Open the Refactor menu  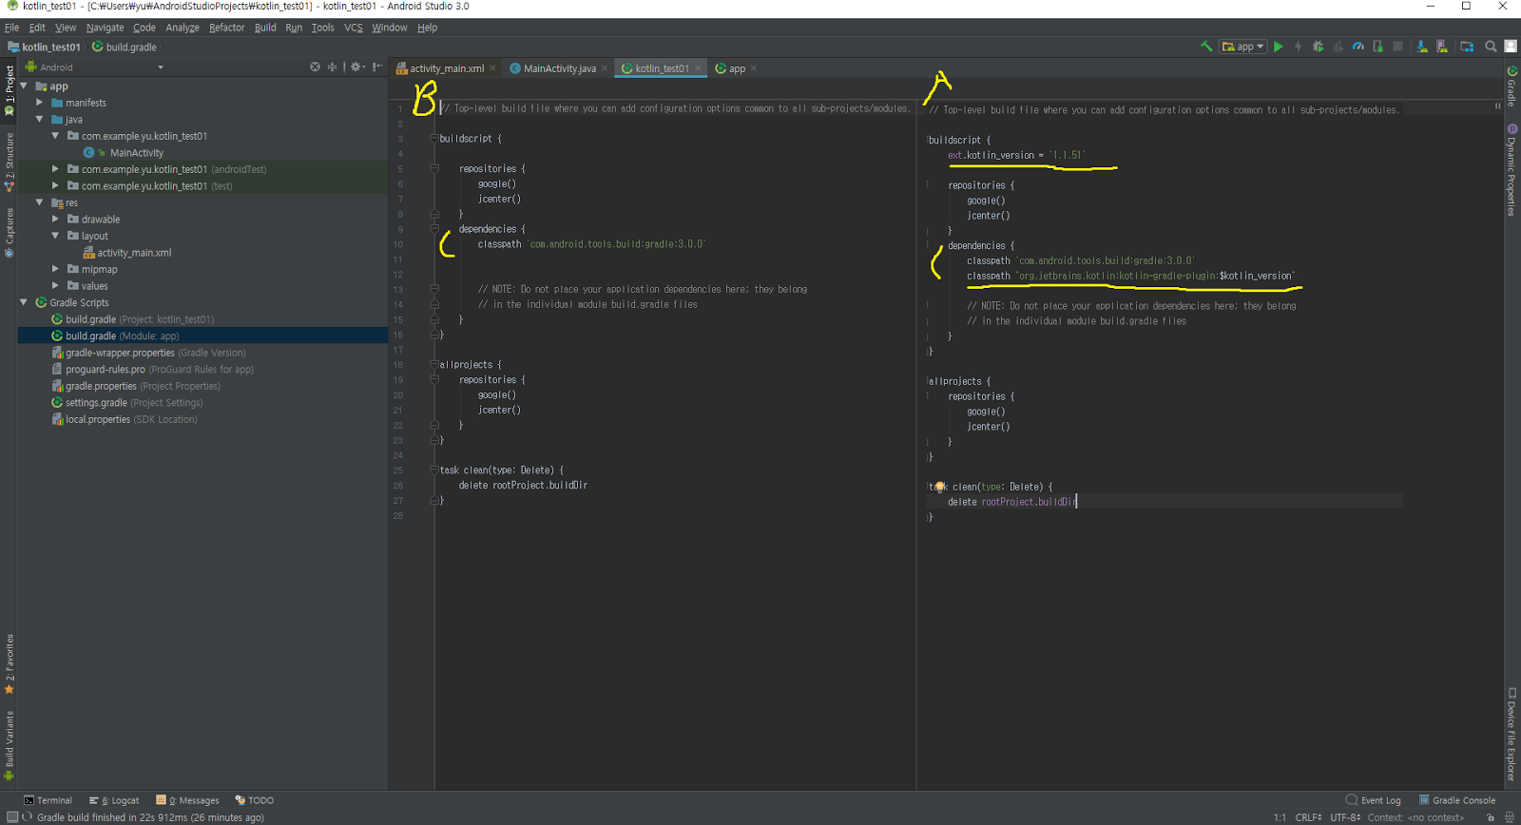click(226, 28)
